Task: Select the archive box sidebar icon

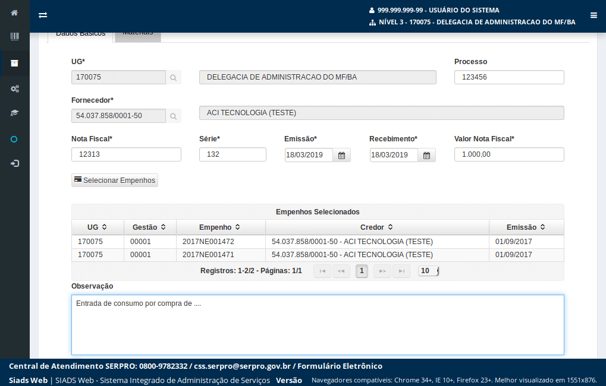Action: 14,64
